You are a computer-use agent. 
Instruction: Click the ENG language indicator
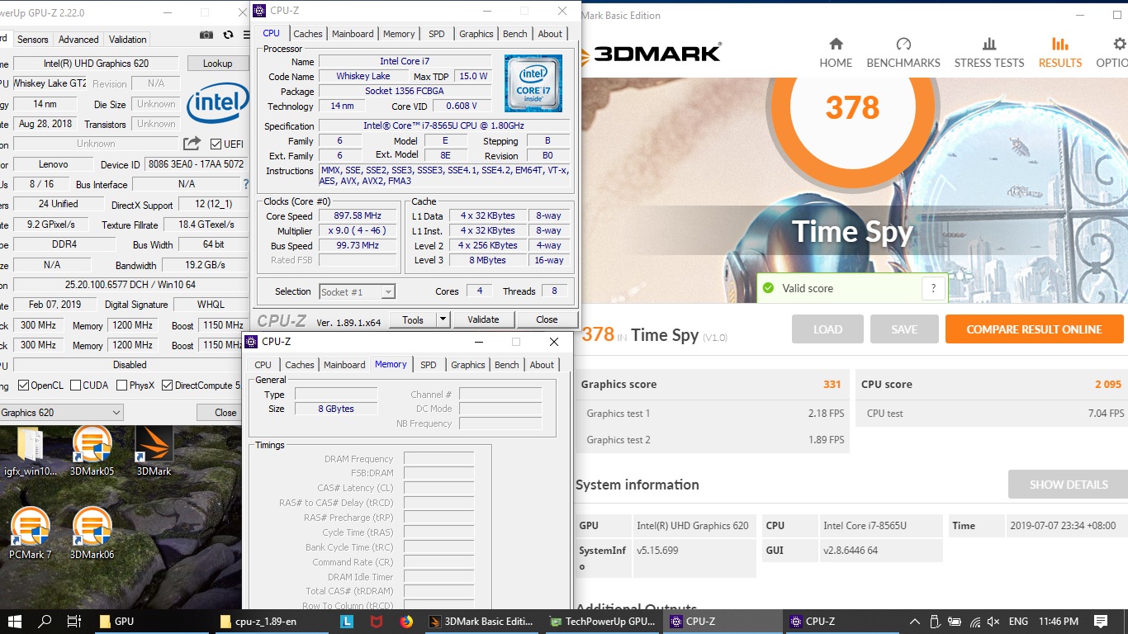[1018, 622]
